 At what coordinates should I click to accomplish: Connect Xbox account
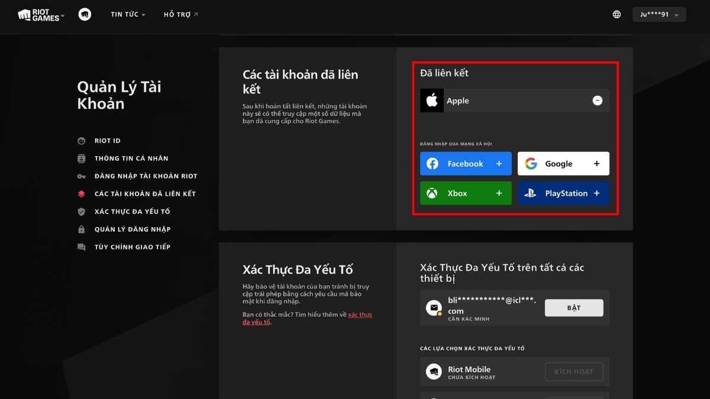pos(465,193)
